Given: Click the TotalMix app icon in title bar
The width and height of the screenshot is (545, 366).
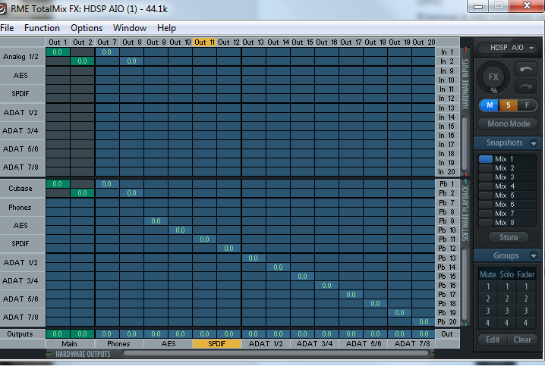Looking at the screenshot, I should click(2, 8).
